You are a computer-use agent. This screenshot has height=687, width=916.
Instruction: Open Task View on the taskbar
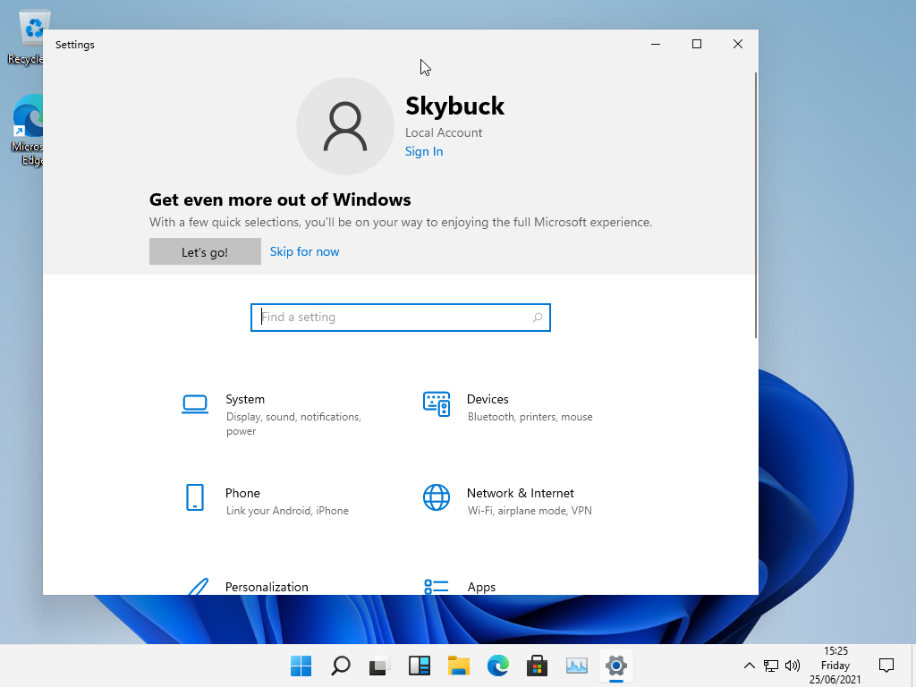click(x=379, y=666)
